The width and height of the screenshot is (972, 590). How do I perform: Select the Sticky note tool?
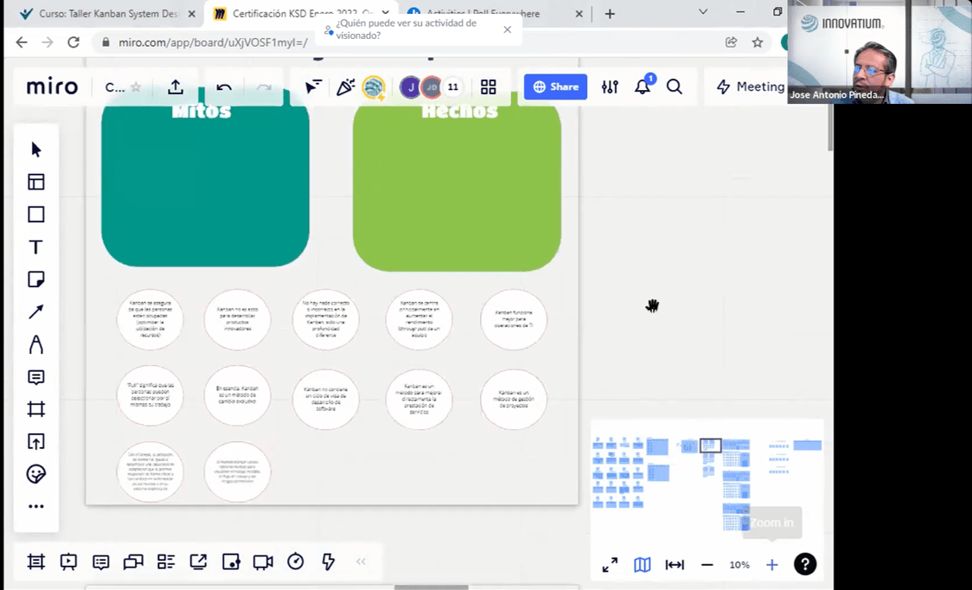point(35,279)
